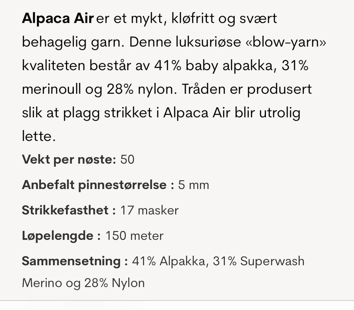Click the 150 meter length value
354x310 pixels.
[134, 236]
